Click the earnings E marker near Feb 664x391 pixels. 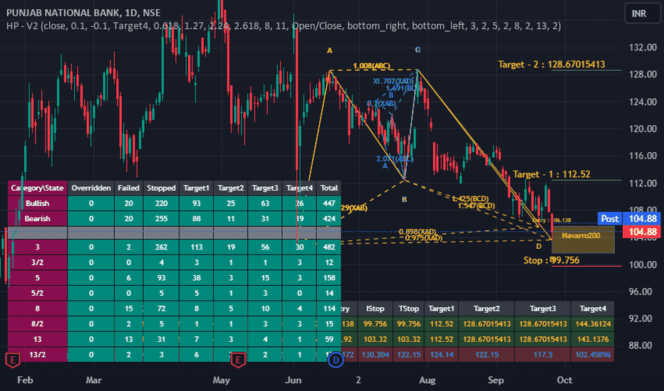(13, 360)
